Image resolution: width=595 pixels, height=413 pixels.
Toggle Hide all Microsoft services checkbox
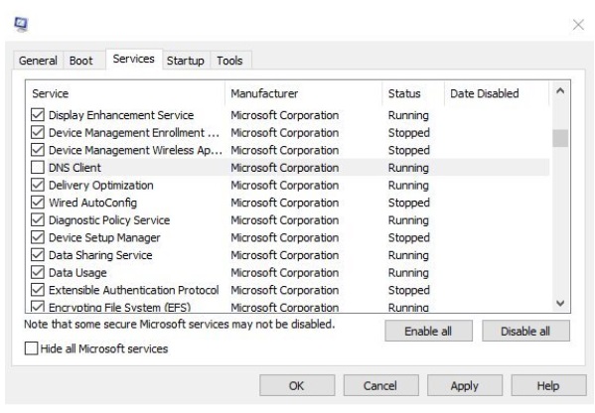(x=31, y=348)
